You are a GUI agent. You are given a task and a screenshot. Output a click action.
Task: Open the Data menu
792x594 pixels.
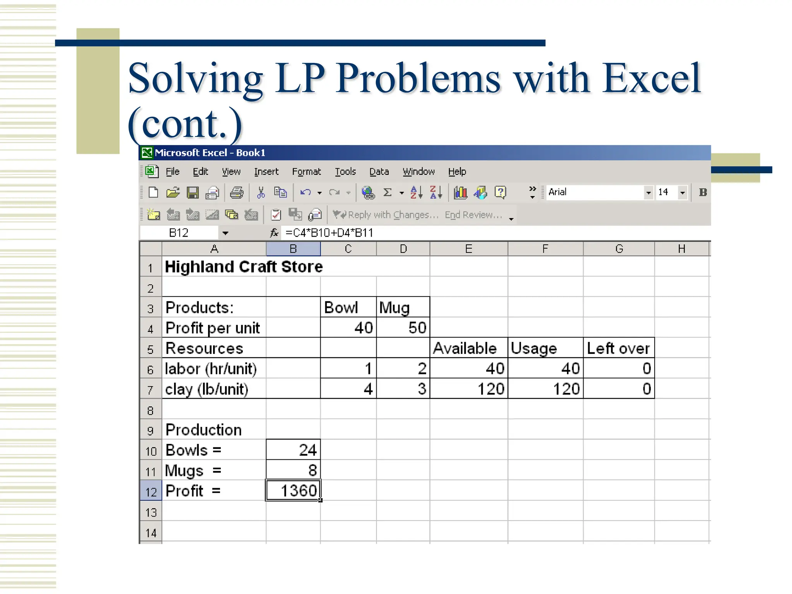(x=379, y=171)
